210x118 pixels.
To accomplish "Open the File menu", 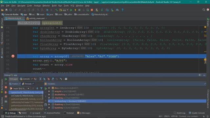I will click(x=2, y=6).
